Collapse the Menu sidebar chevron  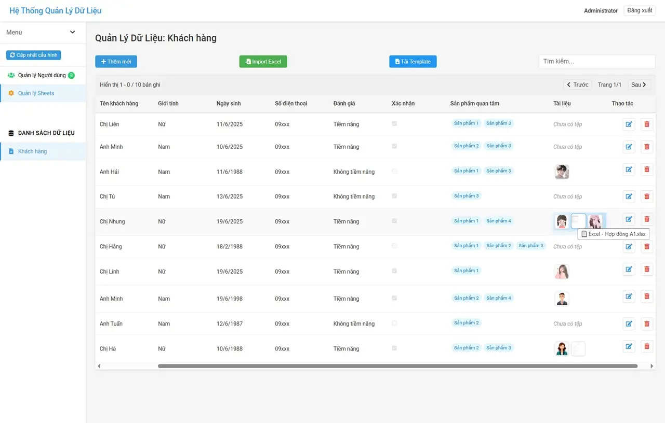click(72, 32)
